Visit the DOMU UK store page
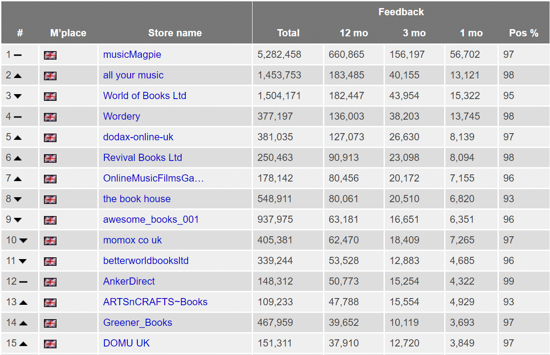The height and width of the screenshot is (355, 550). click(x=127, y=343)
